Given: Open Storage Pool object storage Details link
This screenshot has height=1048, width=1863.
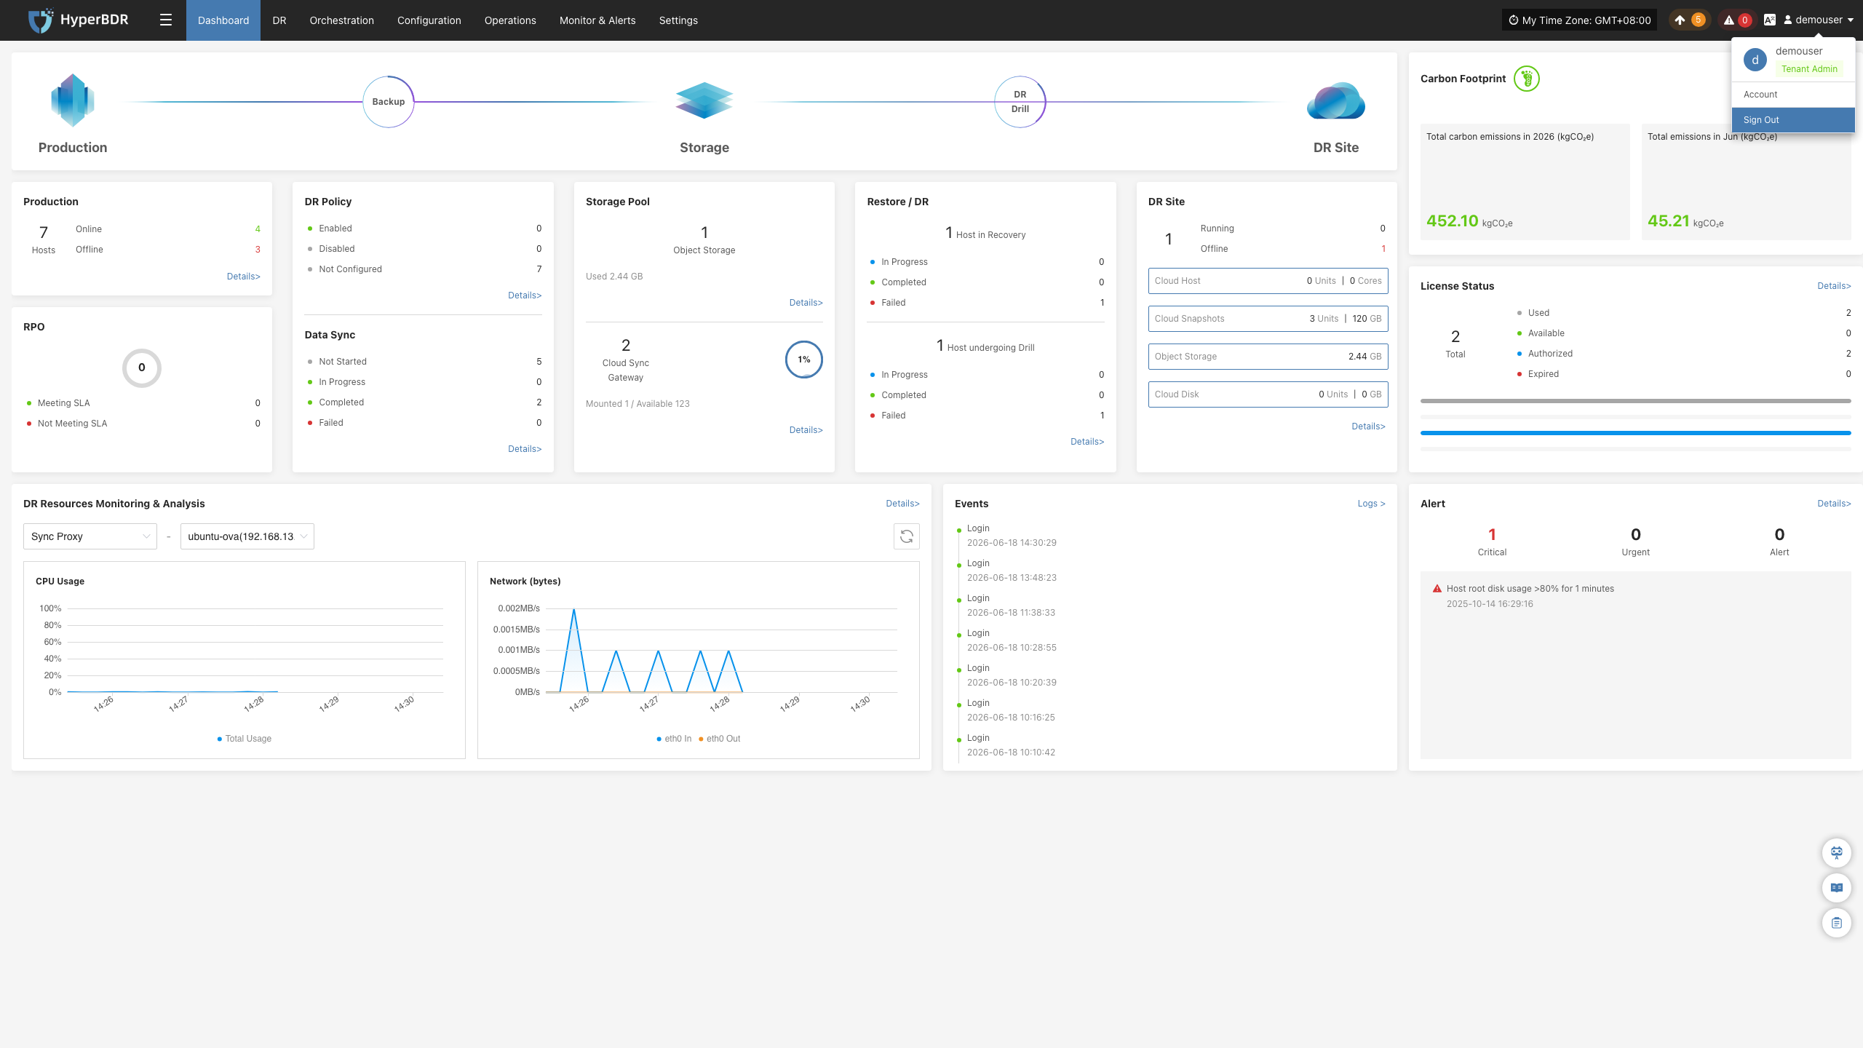Looking at the screenshot, I should (x=806, y=303).
